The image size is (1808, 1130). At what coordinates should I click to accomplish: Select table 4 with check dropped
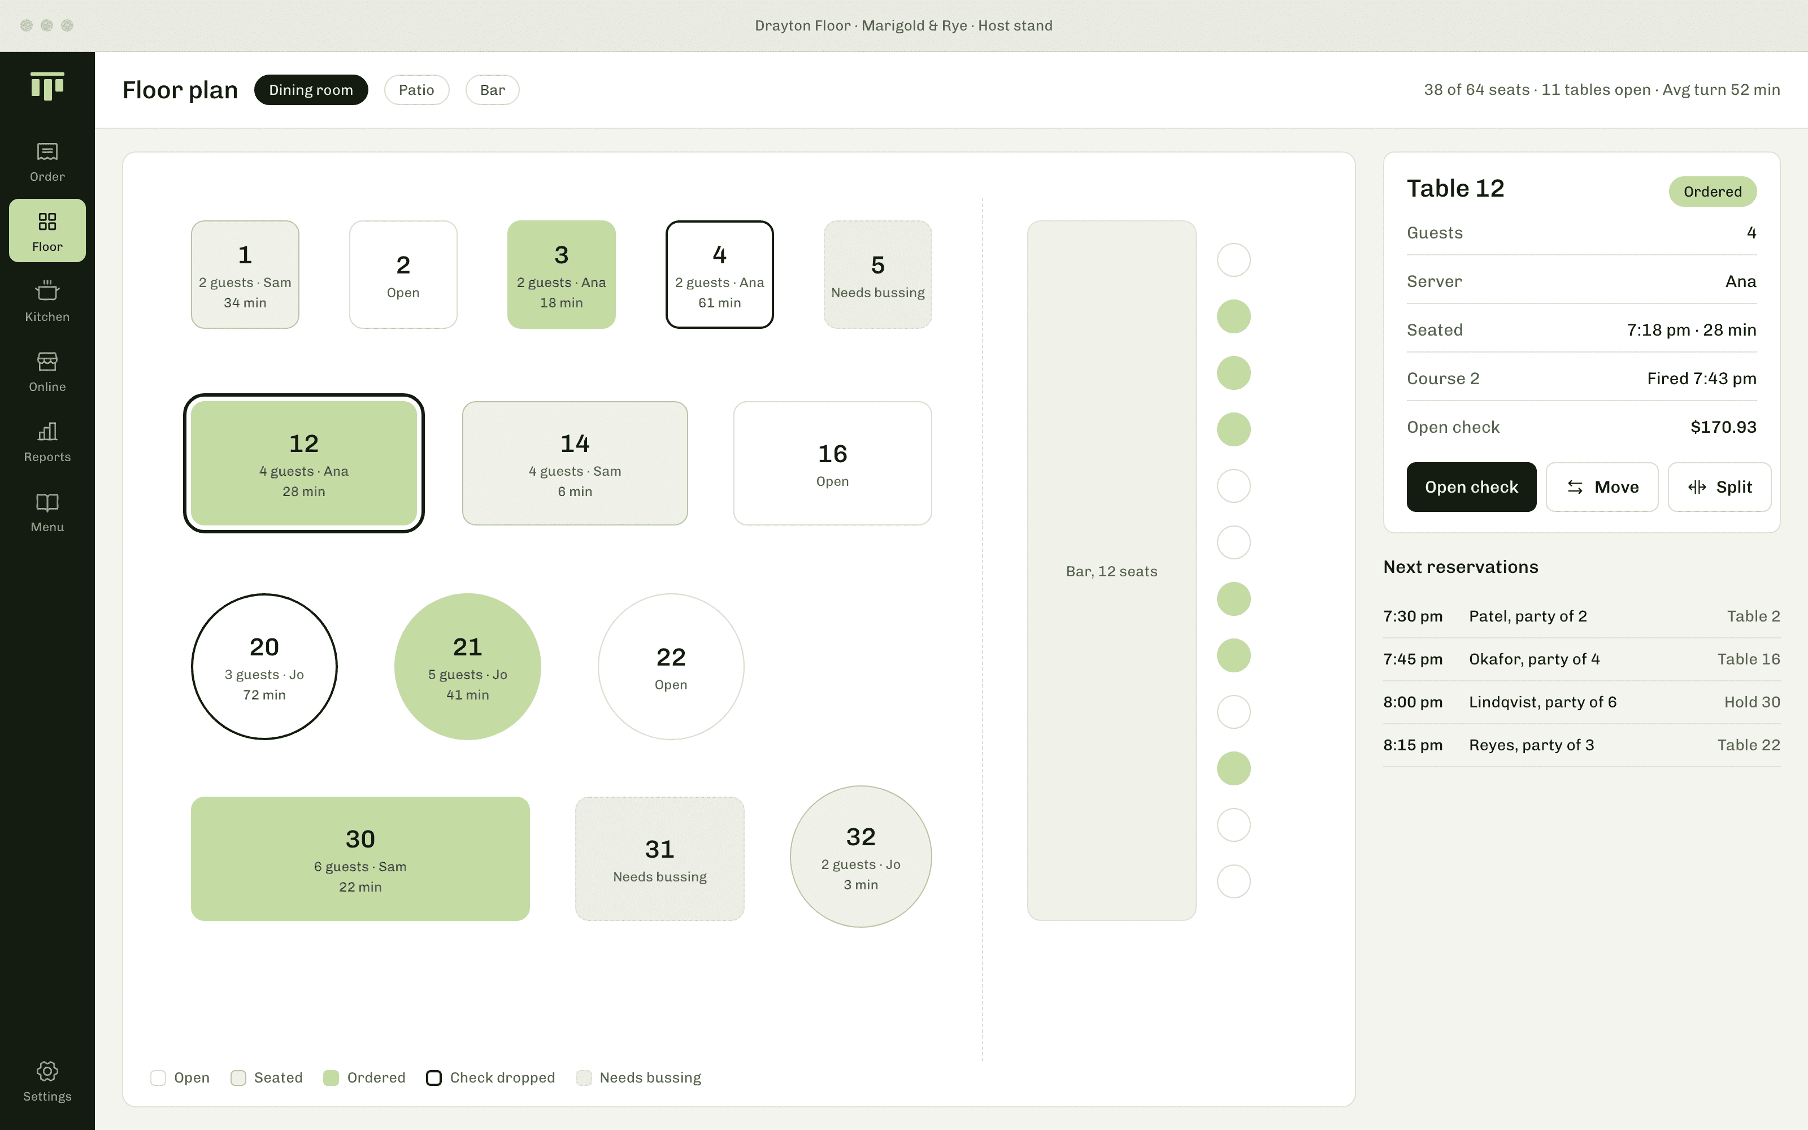(719, 274)
